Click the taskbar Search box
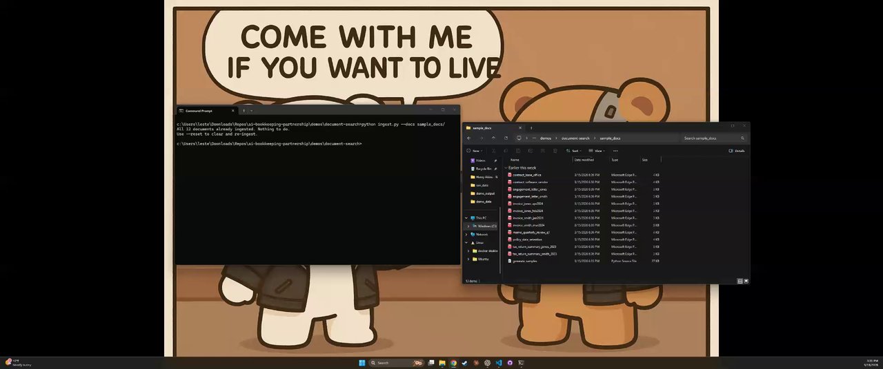This screenshot has height=369, width=883. [397, 363]
